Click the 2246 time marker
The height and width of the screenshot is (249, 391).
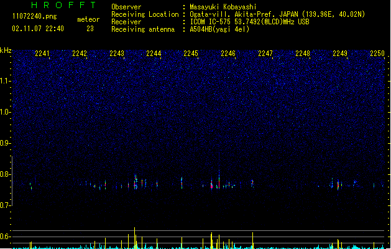[x=228, y=54]
